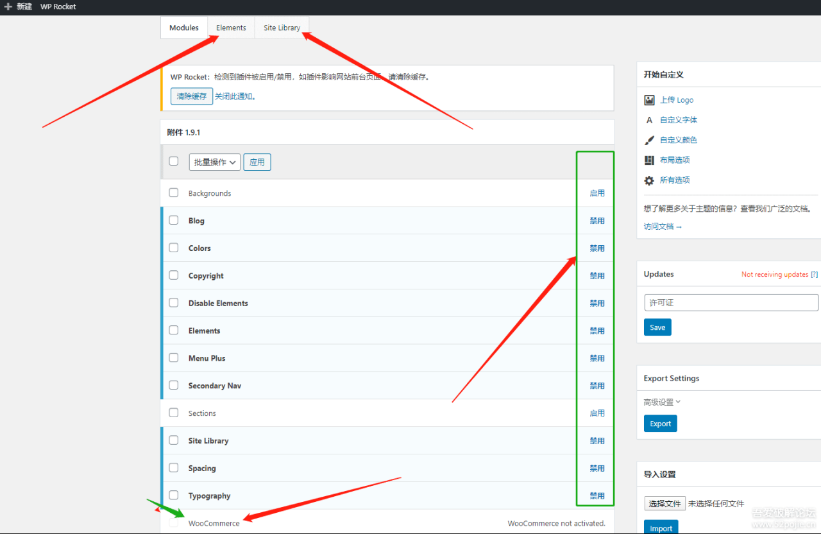The width and height of the screenshot is (821, 534).
Task: Deactivate Blog with its 禁用 link
Action: (x=597, y=221)
